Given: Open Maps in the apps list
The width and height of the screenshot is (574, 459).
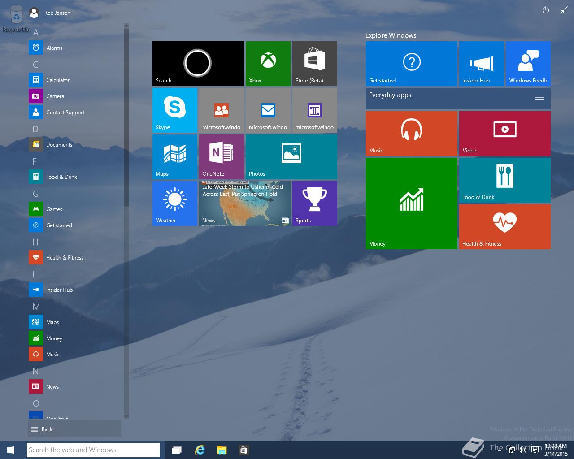Looking at the screenshot, I should point(75,322).
